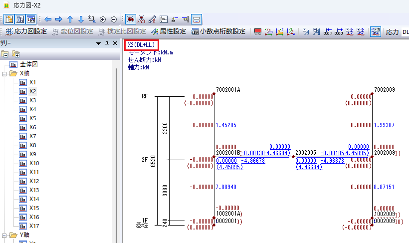Click the up arrow navigation icon
Viewport: 409px width, 243px height.
(70, 19)
